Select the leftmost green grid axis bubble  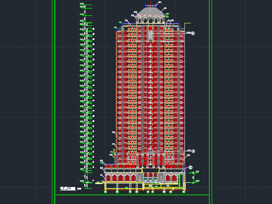(105, 192)
